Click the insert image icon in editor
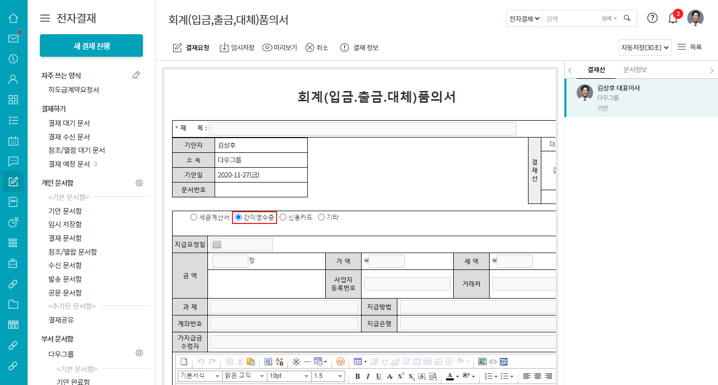The image size is (718, 385). coord(482,361)
